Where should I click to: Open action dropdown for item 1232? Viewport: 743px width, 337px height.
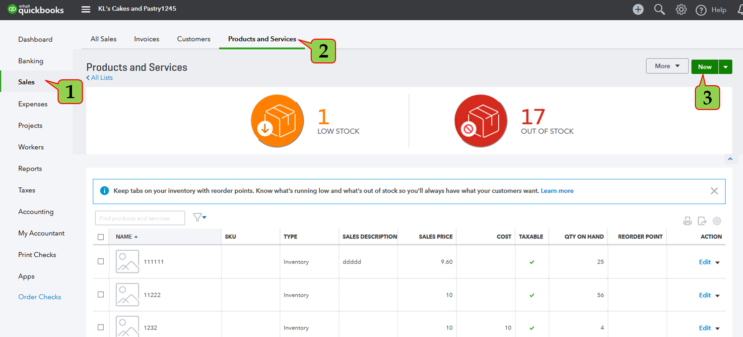tap(717, 328)
